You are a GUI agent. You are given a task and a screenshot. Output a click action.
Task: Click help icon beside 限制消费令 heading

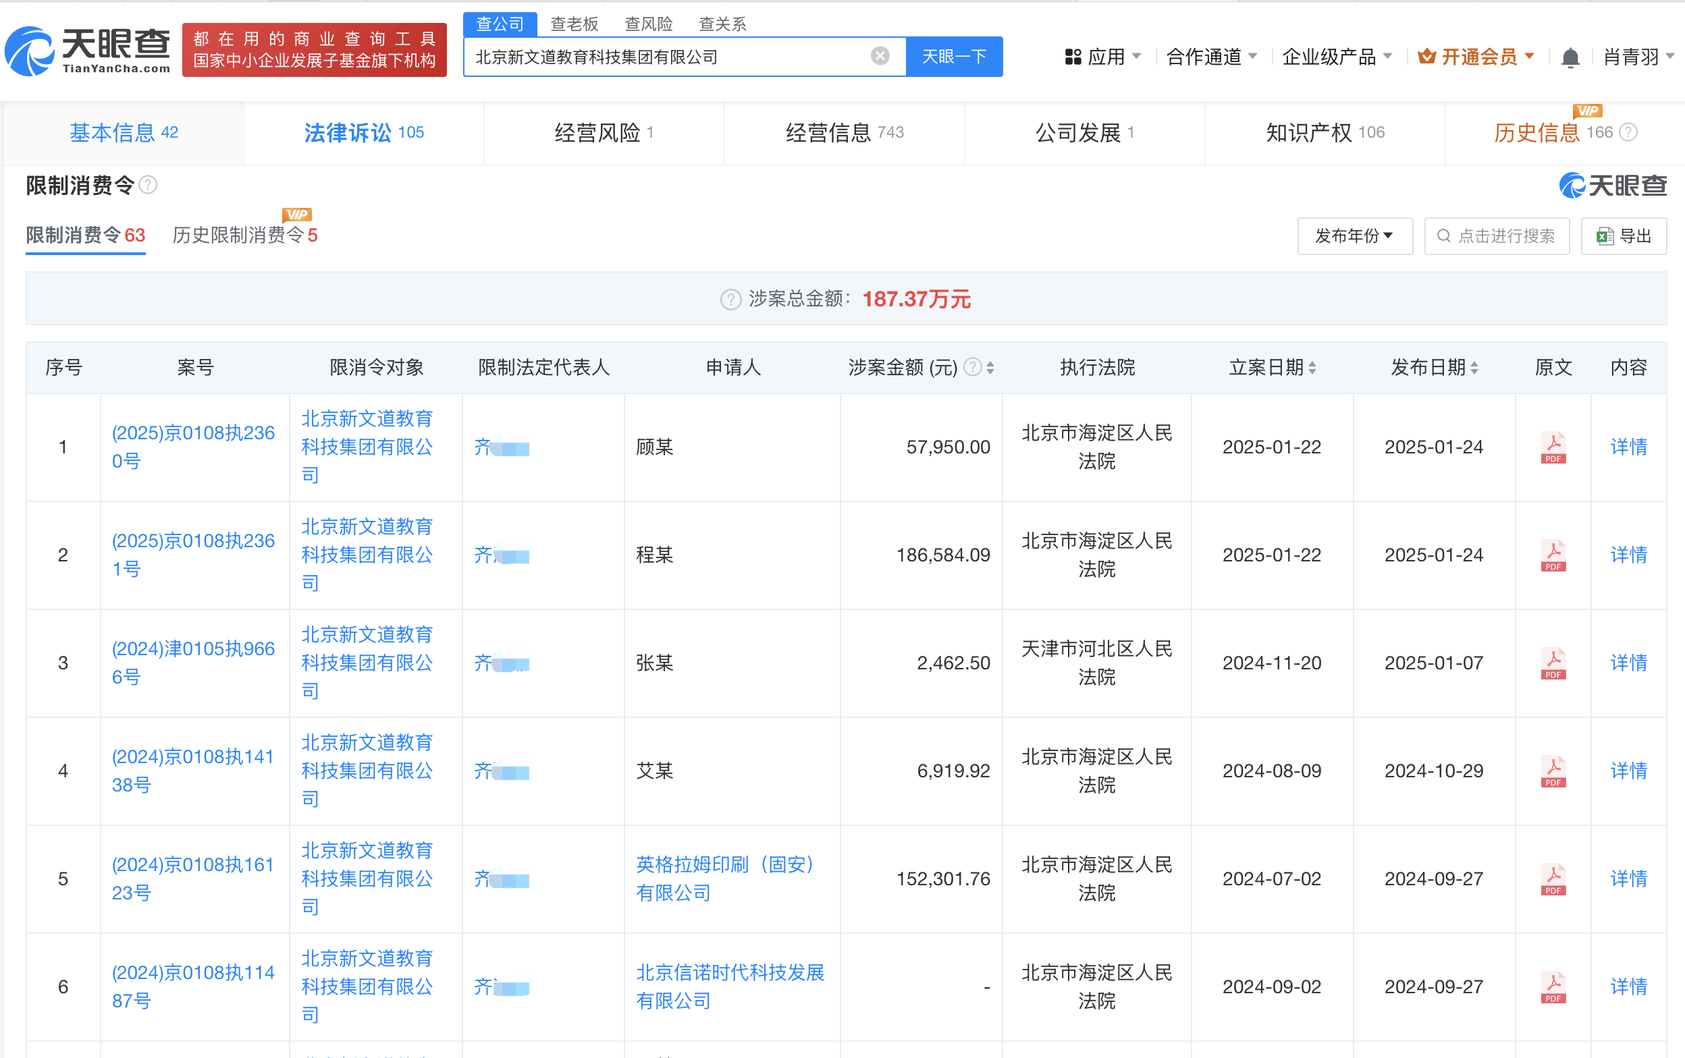tap(149, 186)
